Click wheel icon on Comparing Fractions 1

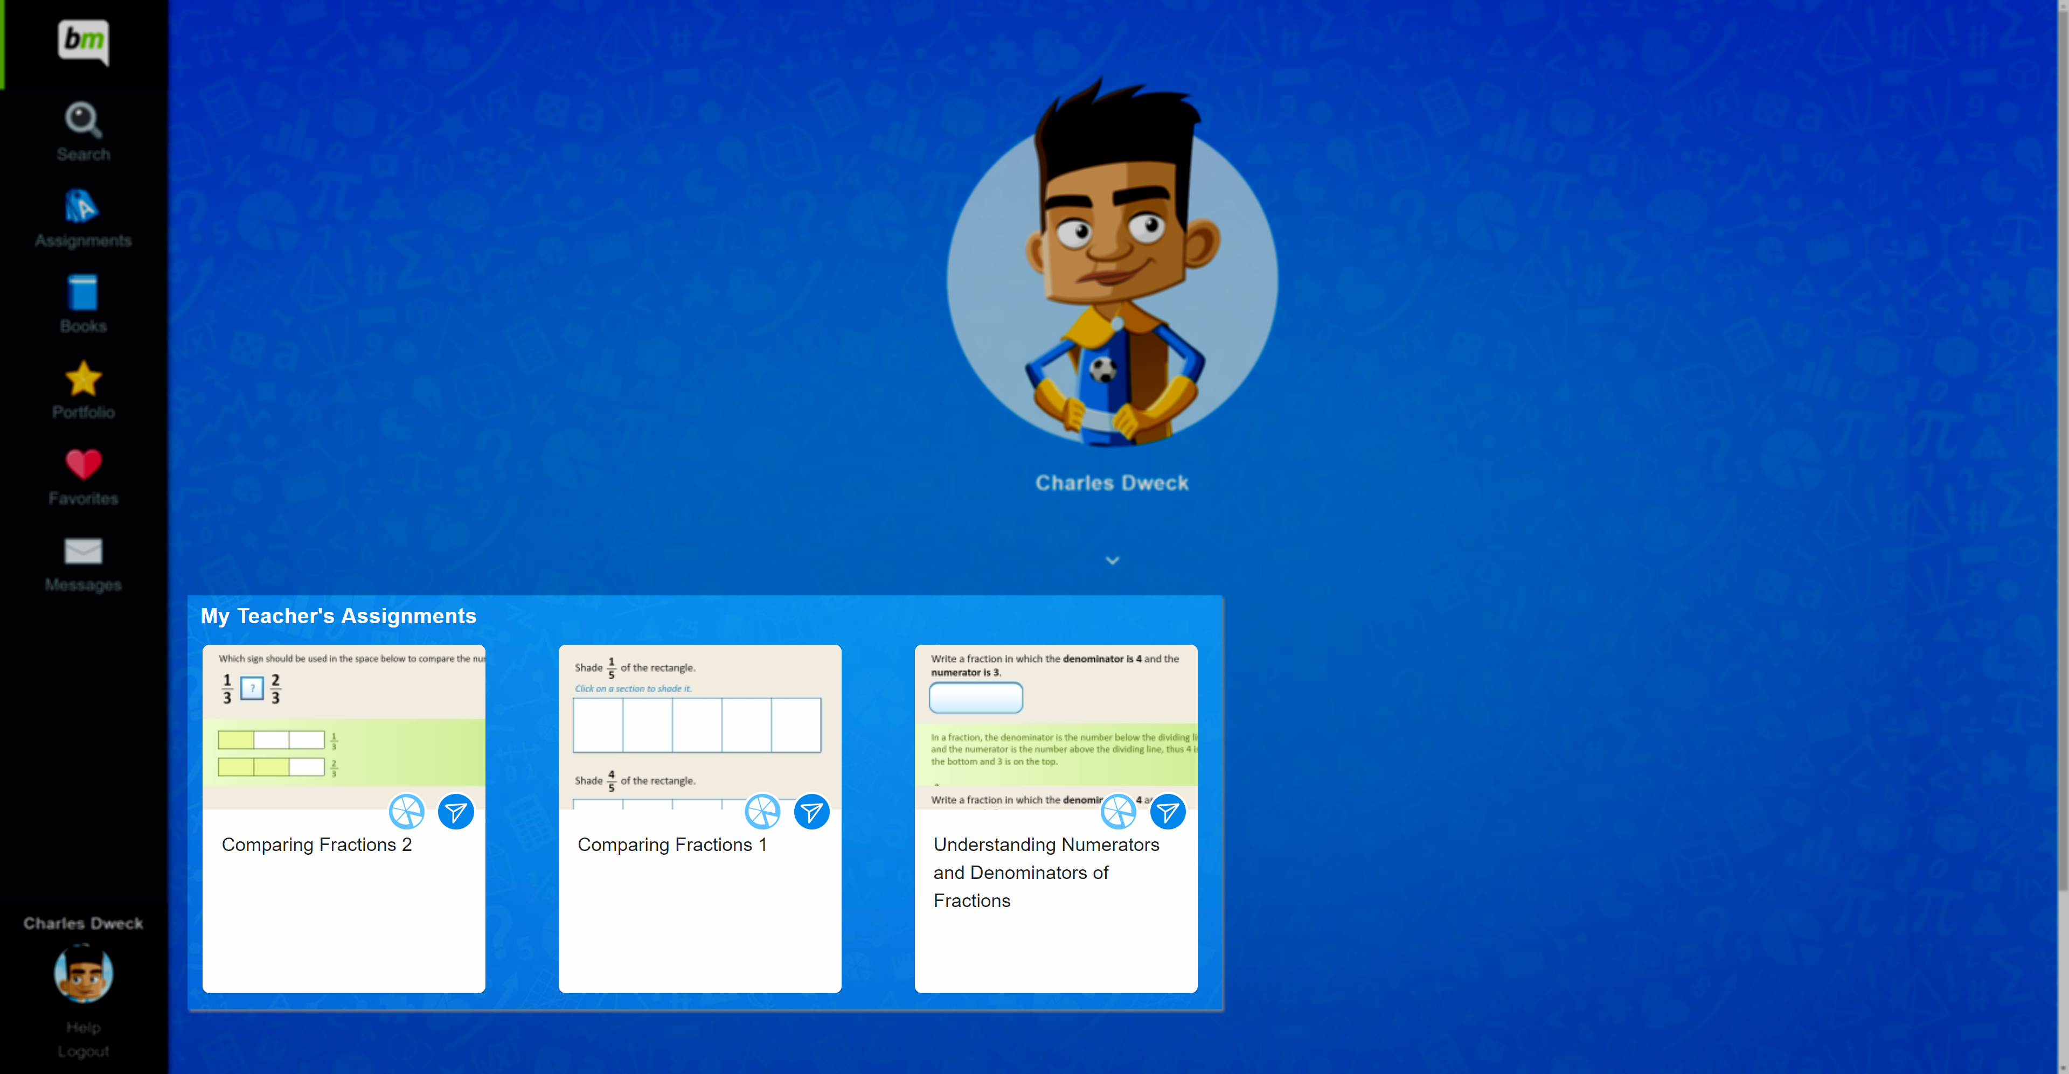pyautogui.click(x=762, y=812)
